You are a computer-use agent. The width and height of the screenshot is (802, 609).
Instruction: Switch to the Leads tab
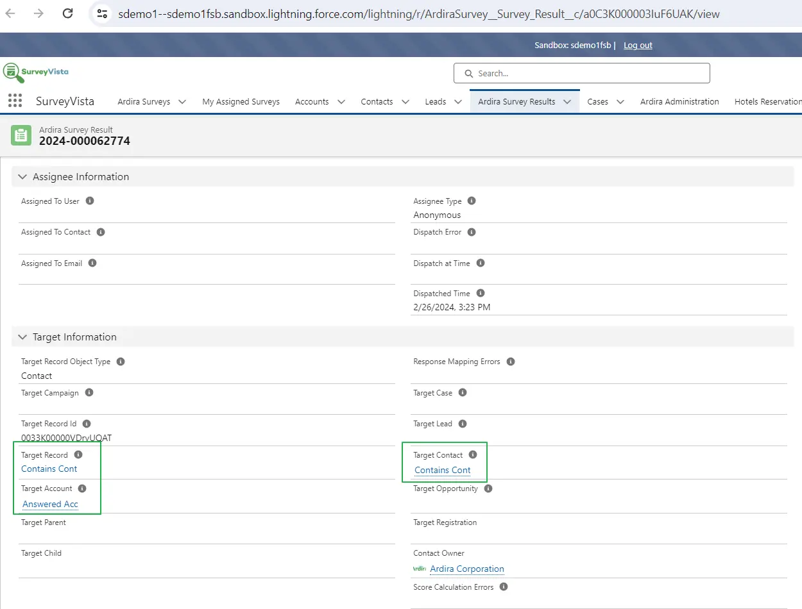point(436,101)
